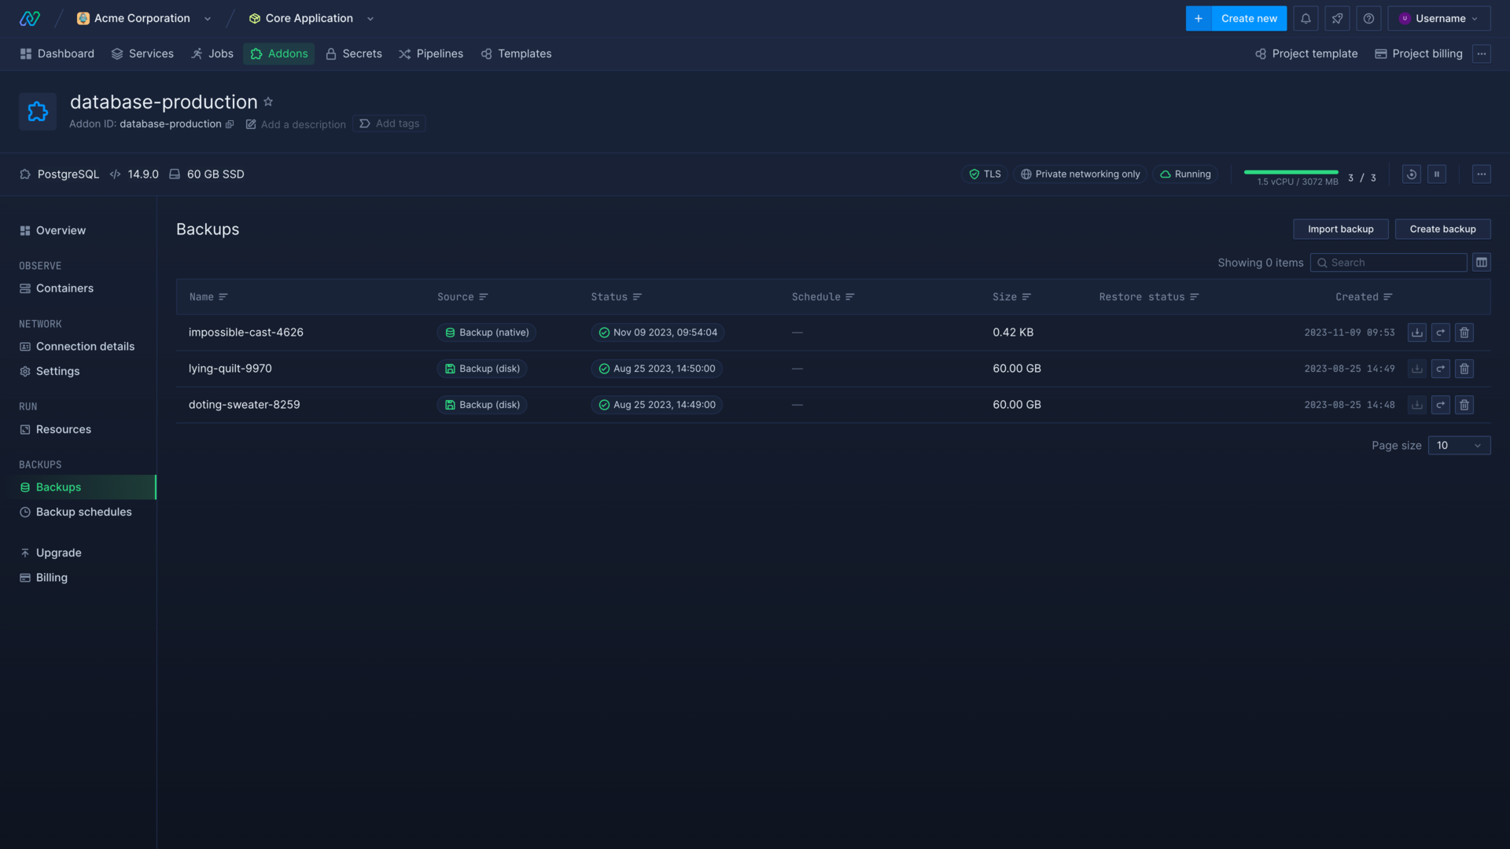Open the Jobs tab
Screen dimensions: 1510x849
pyautogui.click(x=212, y=53)
